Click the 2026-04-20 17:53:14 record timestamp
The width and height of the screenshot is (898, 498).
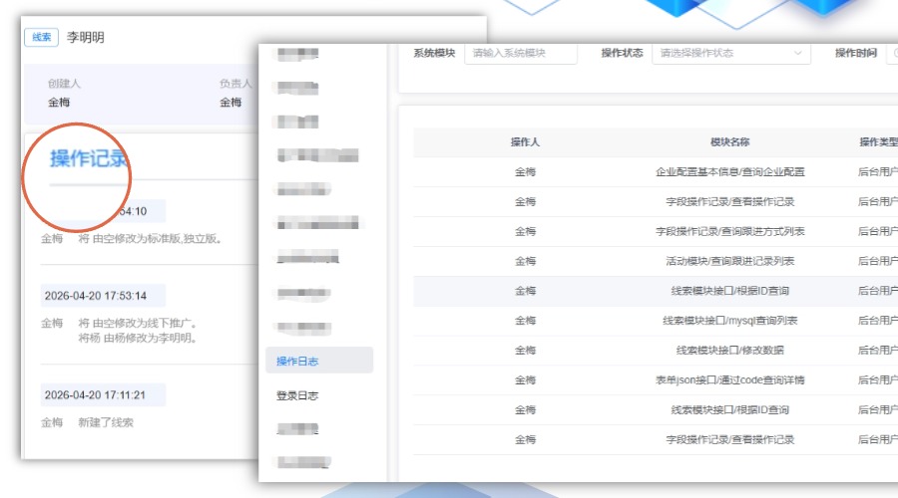(x=96, y=296)
